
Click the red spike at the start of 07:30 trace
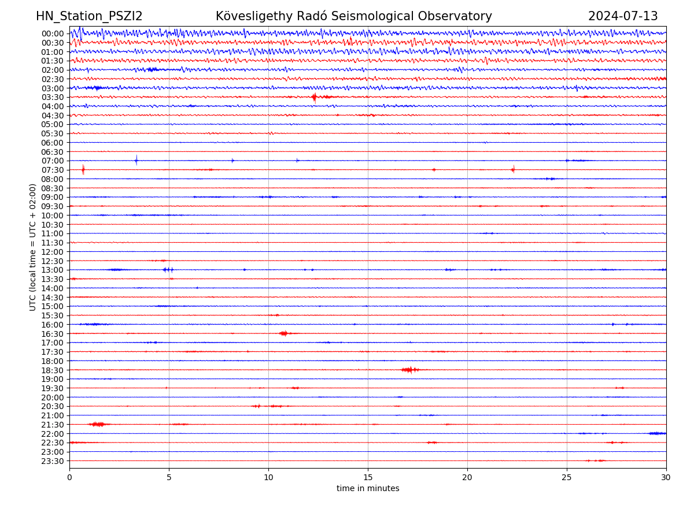click(83, 169)
